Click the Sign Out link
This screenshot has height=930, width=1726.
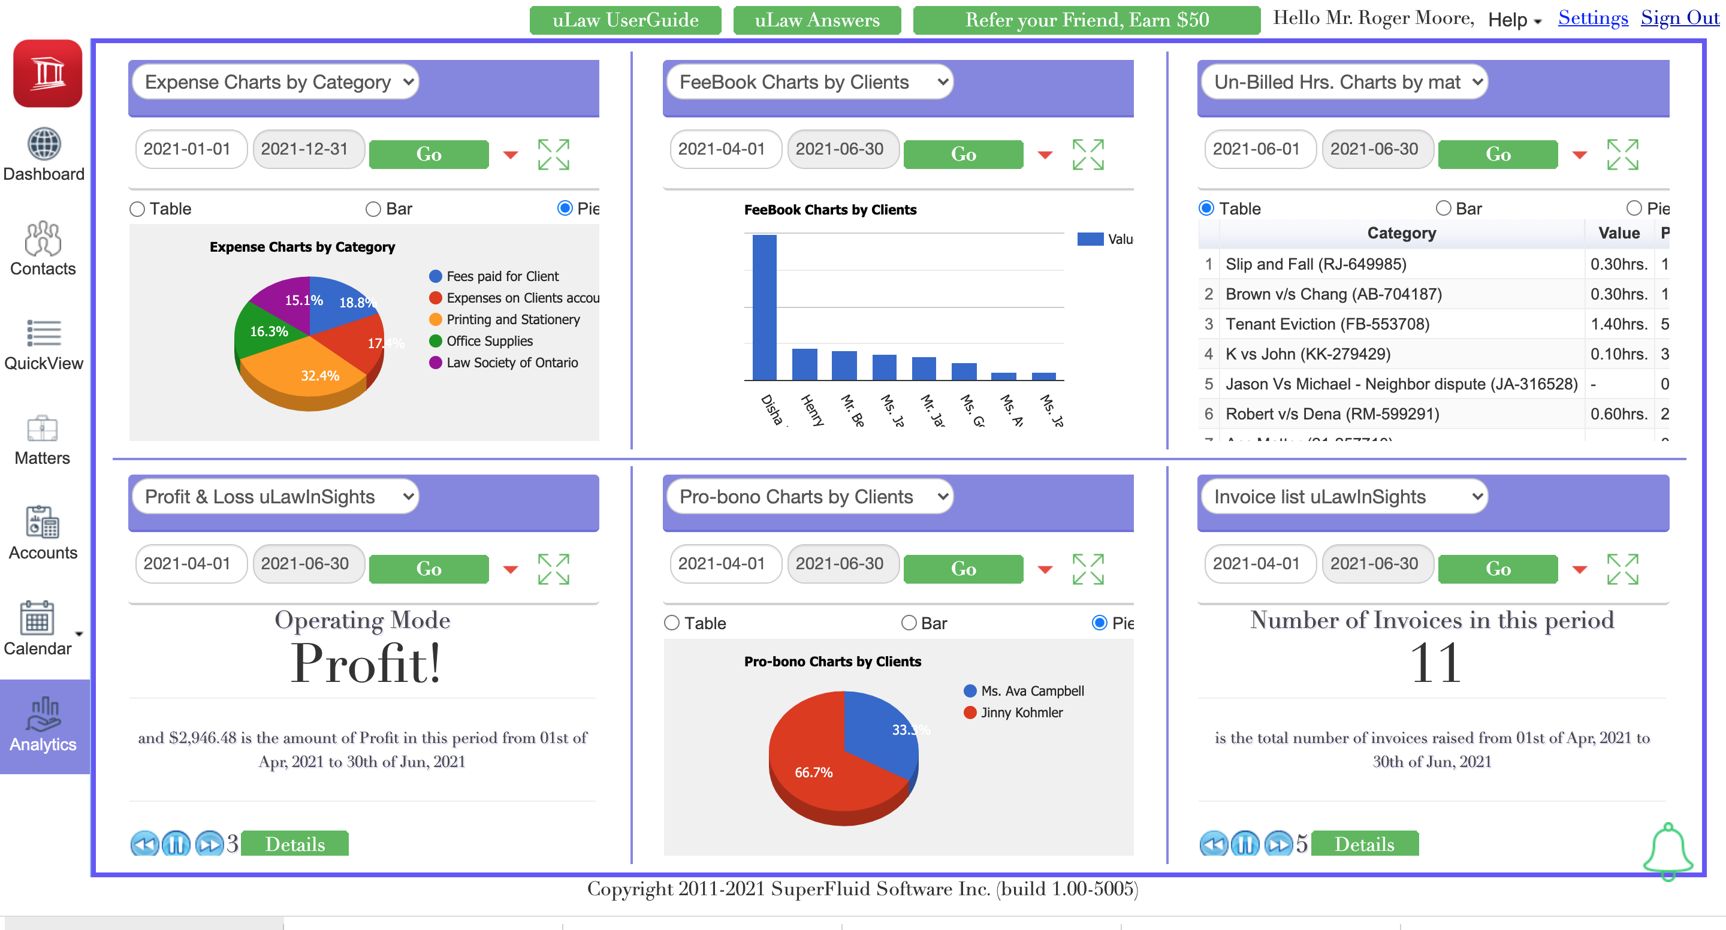1679,17
